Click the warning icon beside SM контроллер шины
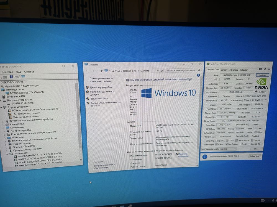Image resolution: width=277 pixels, height=207 pixels. (10, 117)
